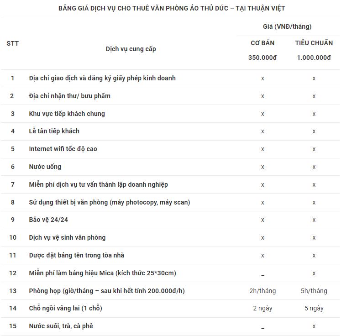Select Dịch vụ vệ sinh văn phòng row

tap(170, 238)
